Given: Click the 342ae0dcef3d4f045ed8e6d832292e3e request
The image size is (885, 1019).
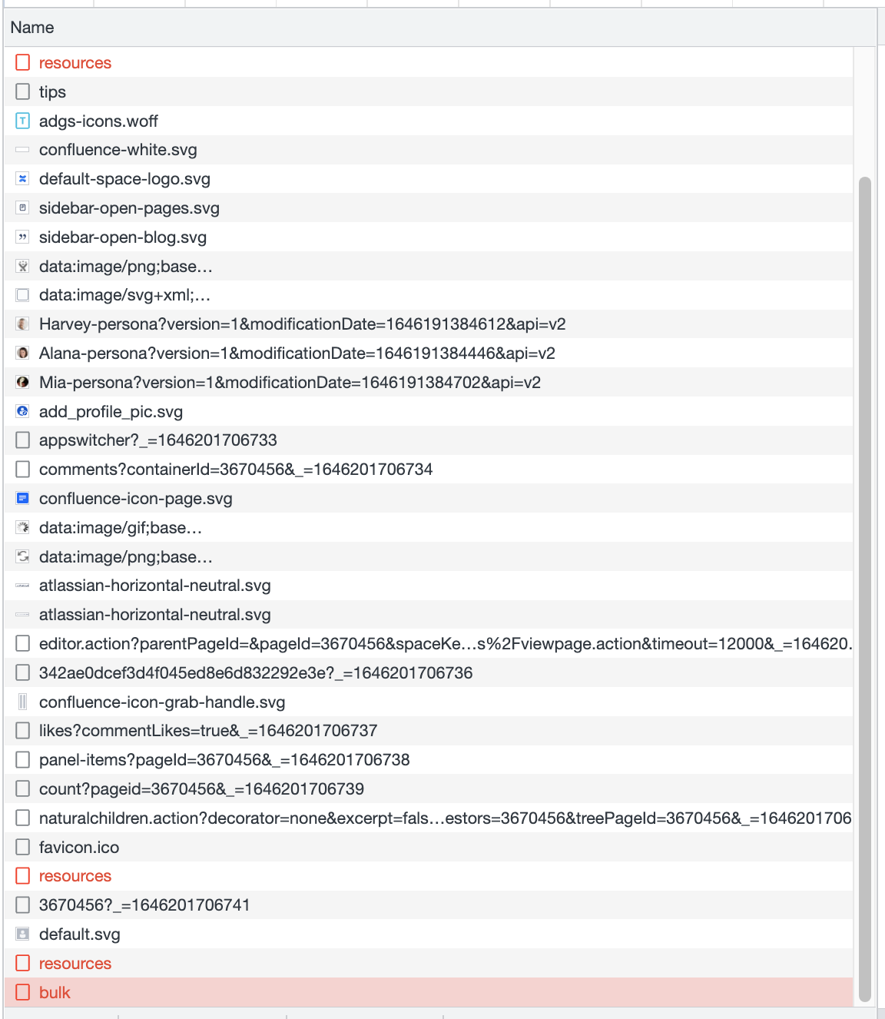Looking at the screenshot, I should pyautogui.click(x=429, y=673).
